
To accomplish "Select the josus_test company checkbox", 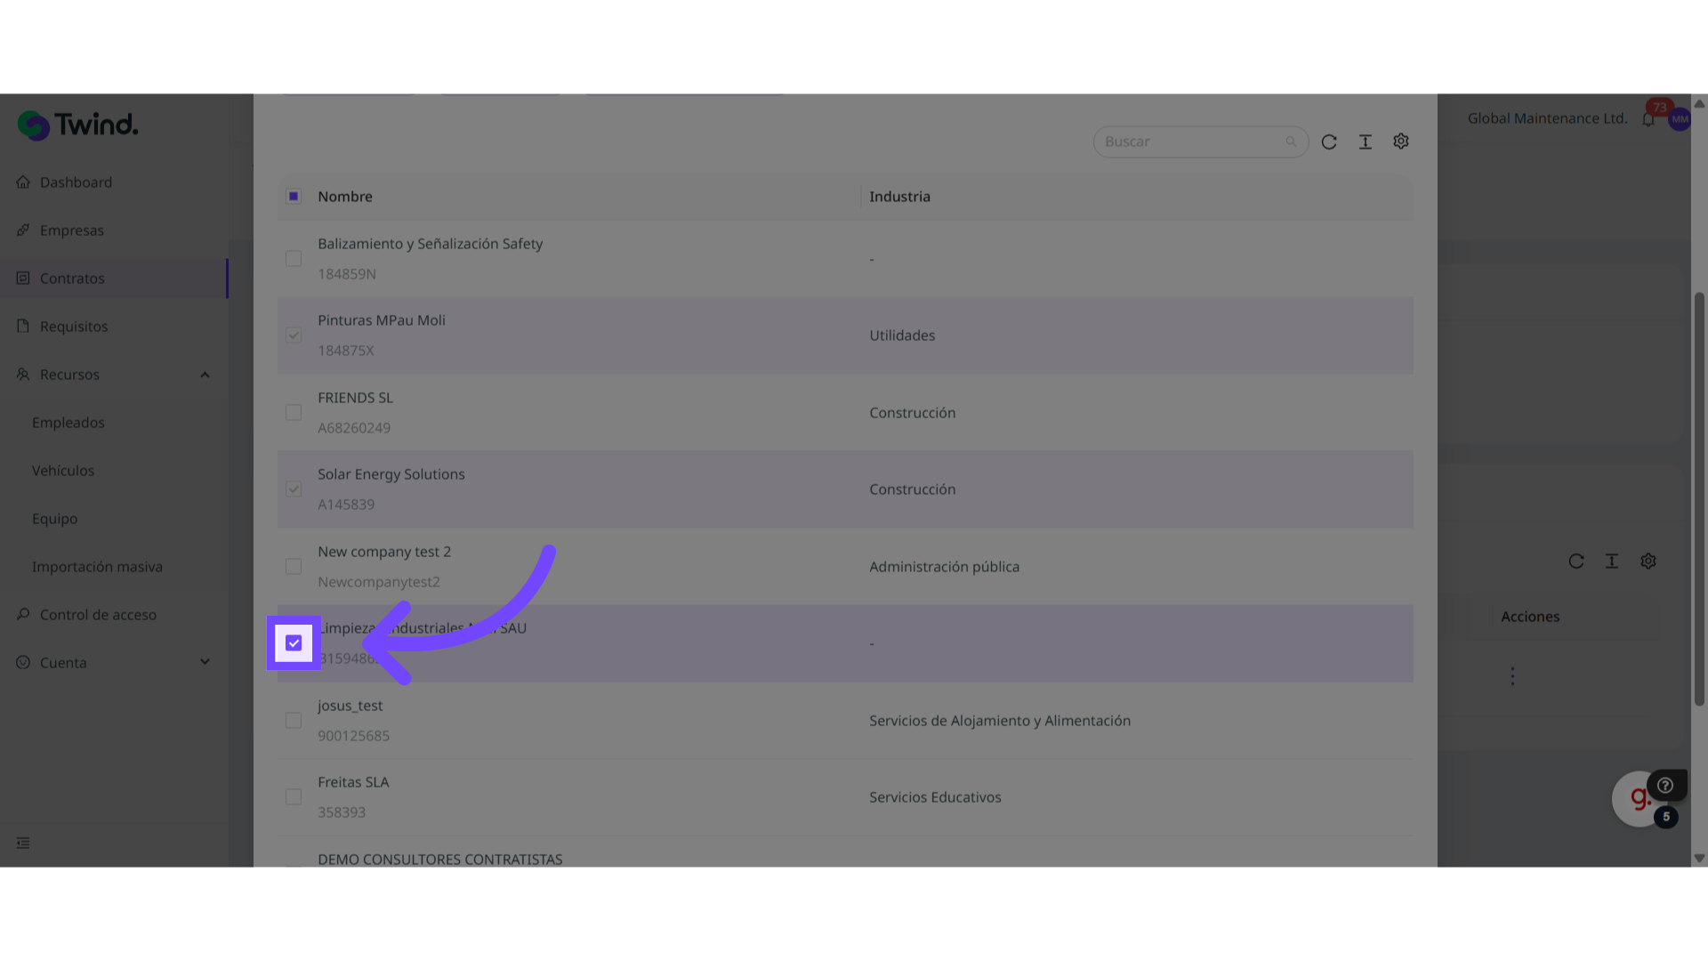I will coord(294,721).
